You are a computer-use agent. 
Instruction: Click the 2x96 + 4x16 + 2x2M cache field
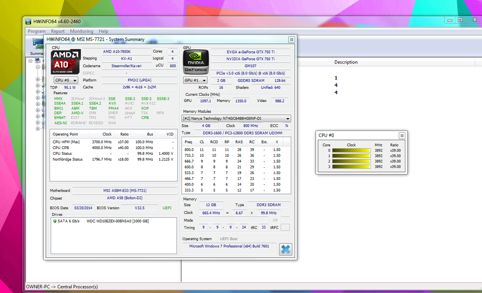coord(139,87)
